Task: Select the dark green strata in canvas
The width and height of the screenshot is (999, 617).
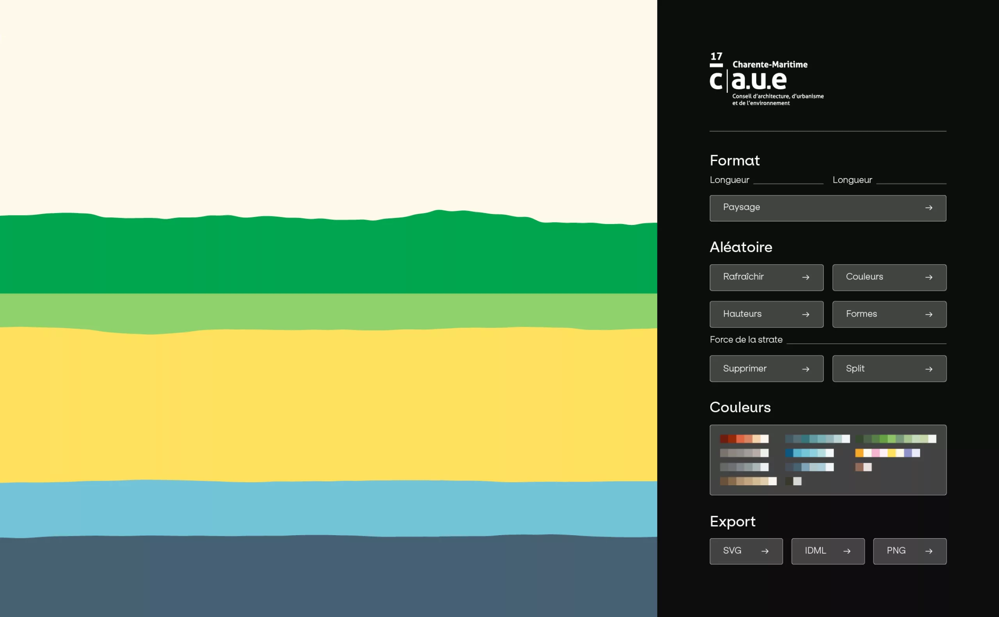Action: click(x=327, y=257)
